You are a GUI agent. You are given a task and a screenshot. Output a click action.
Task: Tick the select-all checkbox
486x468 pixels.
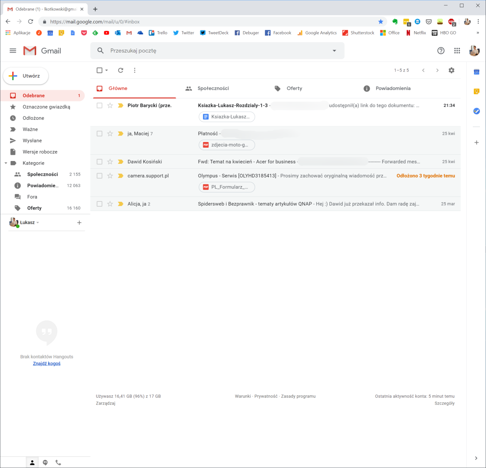100,70
